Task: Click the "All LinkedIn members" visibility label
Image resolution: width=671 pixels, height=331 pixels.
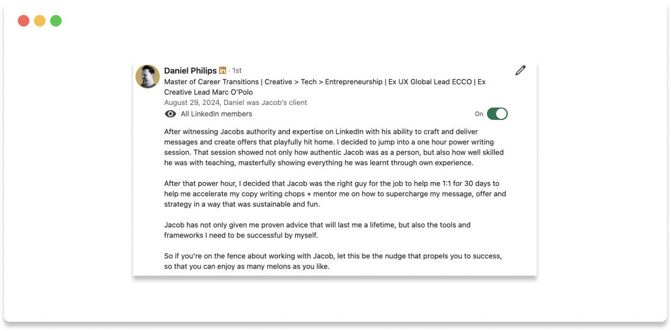Action: (216, 114)
